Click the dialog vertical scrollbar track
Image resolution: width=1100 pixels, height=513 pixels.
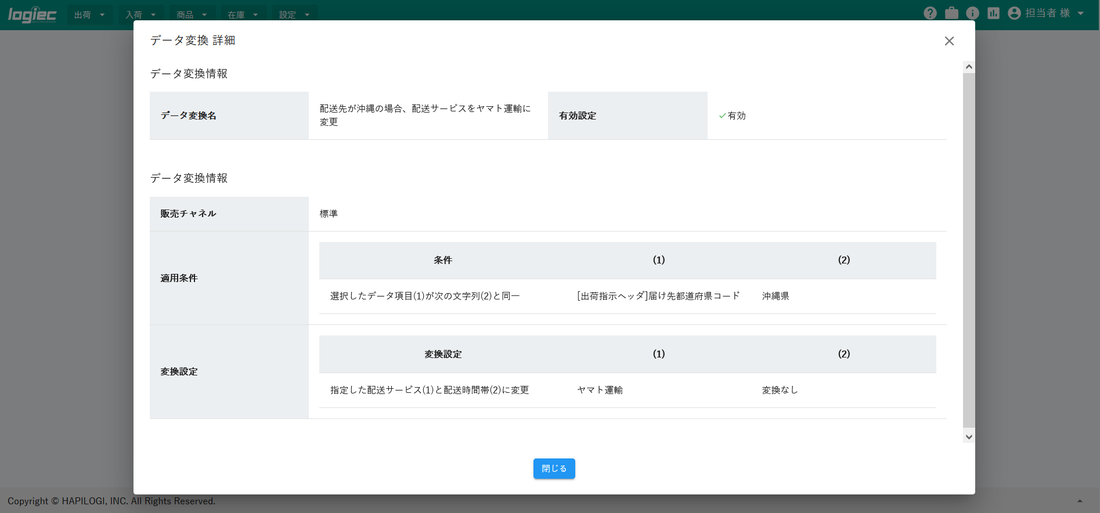coord(969,251)
